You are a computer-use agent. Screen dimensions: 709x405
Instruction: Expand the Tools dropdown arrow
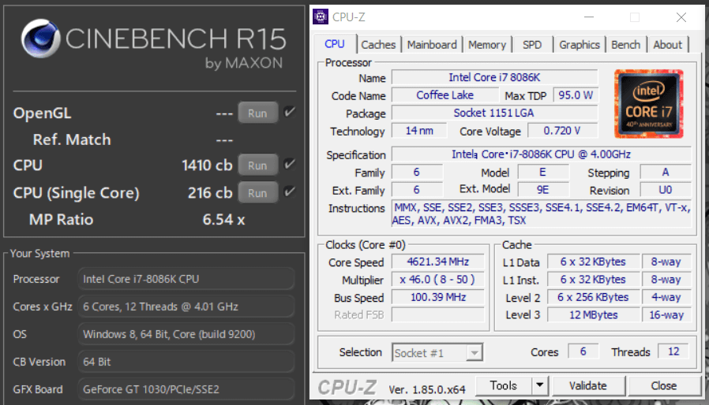click(x=539, y=385)
